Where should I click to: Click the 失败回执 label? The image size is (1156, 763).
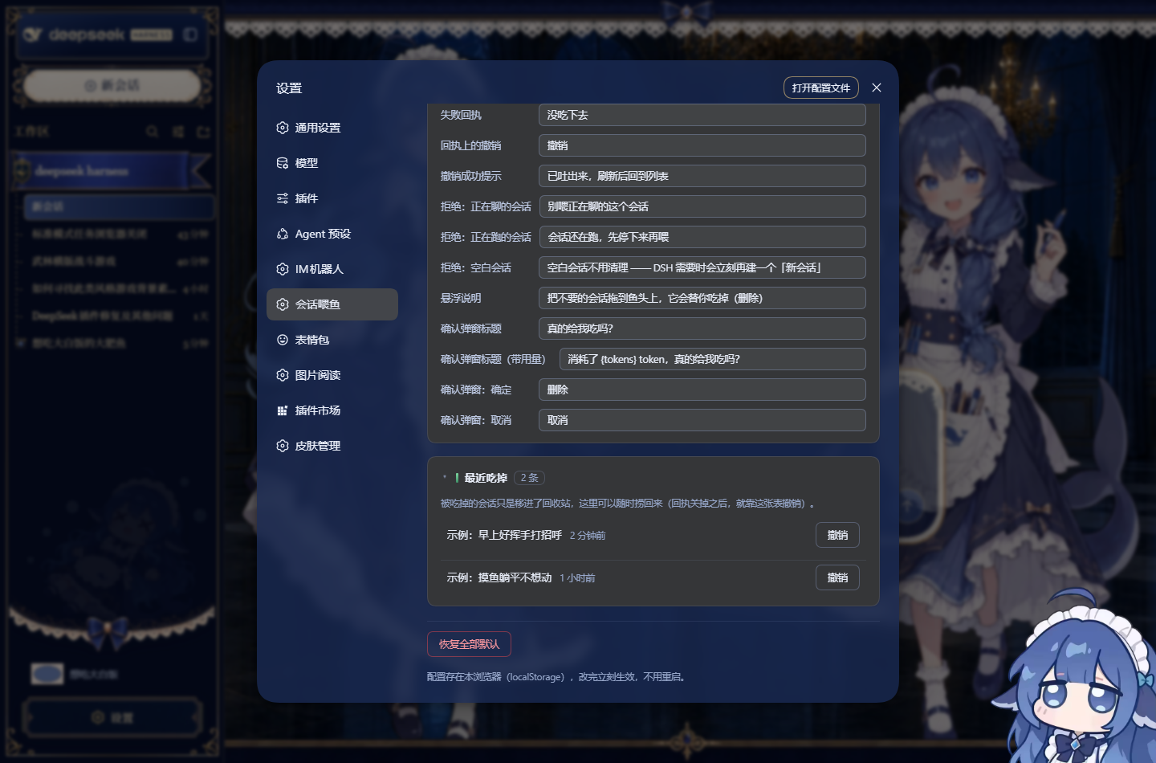461,115
